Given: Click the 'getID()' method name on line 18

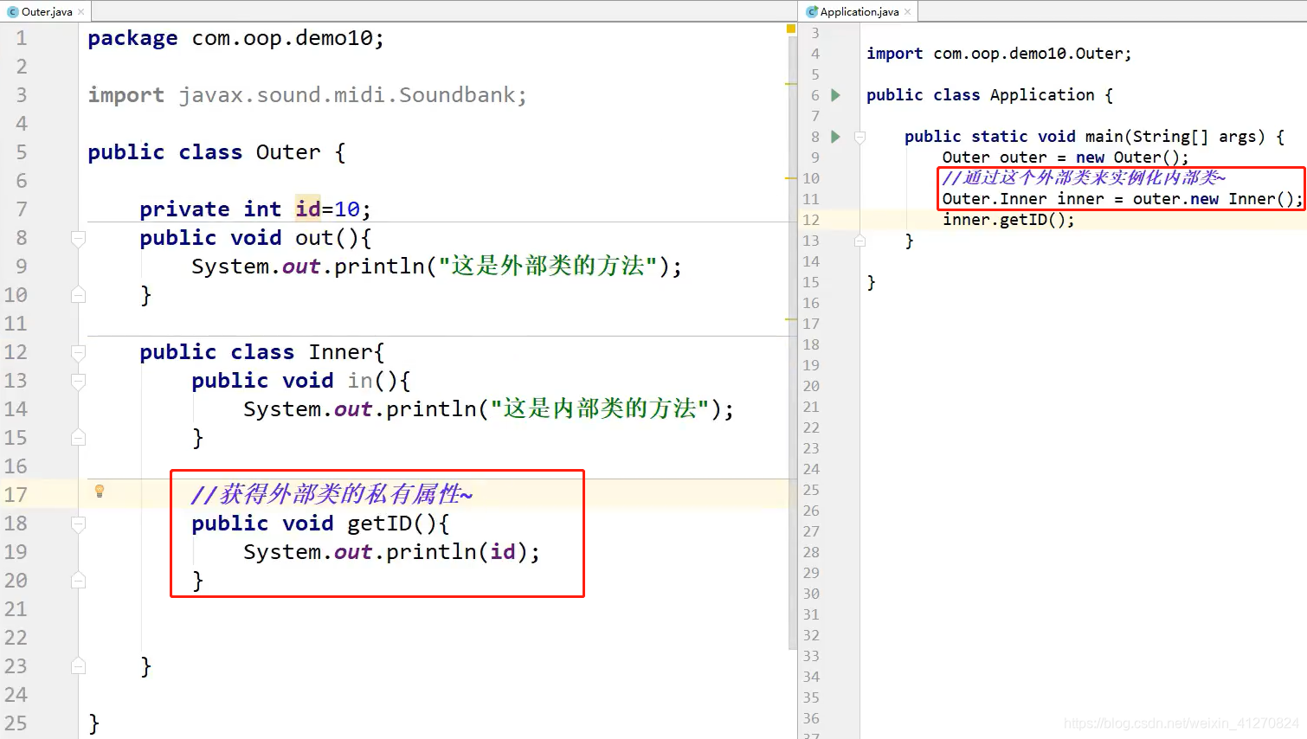Looking at the screenshot, I should [391, 524].
